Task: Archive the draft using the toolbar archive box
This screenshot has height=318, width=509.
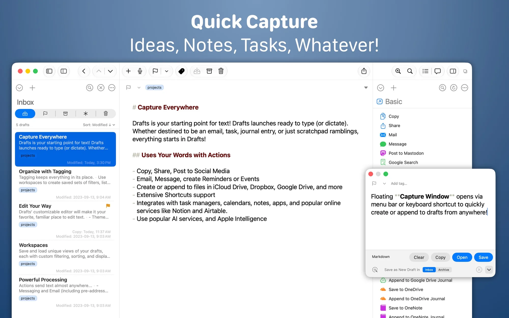Action: 209,71
